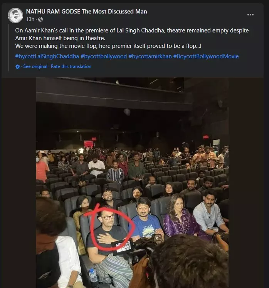Open translation settings gear icon
The height and width of the screenshot is (288, 269).
coord(18,67)
